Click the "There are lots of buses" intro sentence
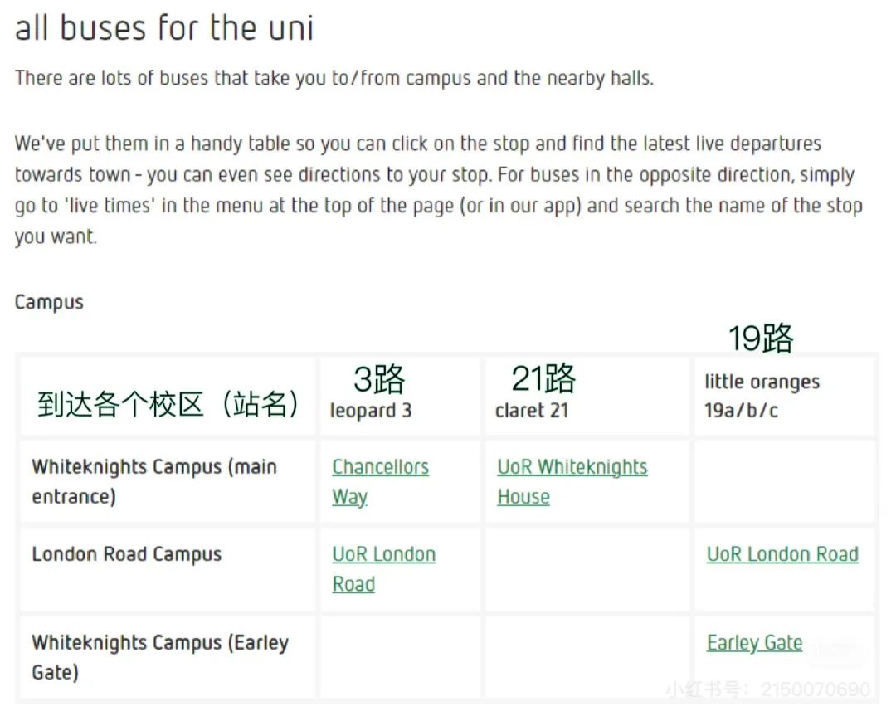896x721 pixels. click(334, 79)
